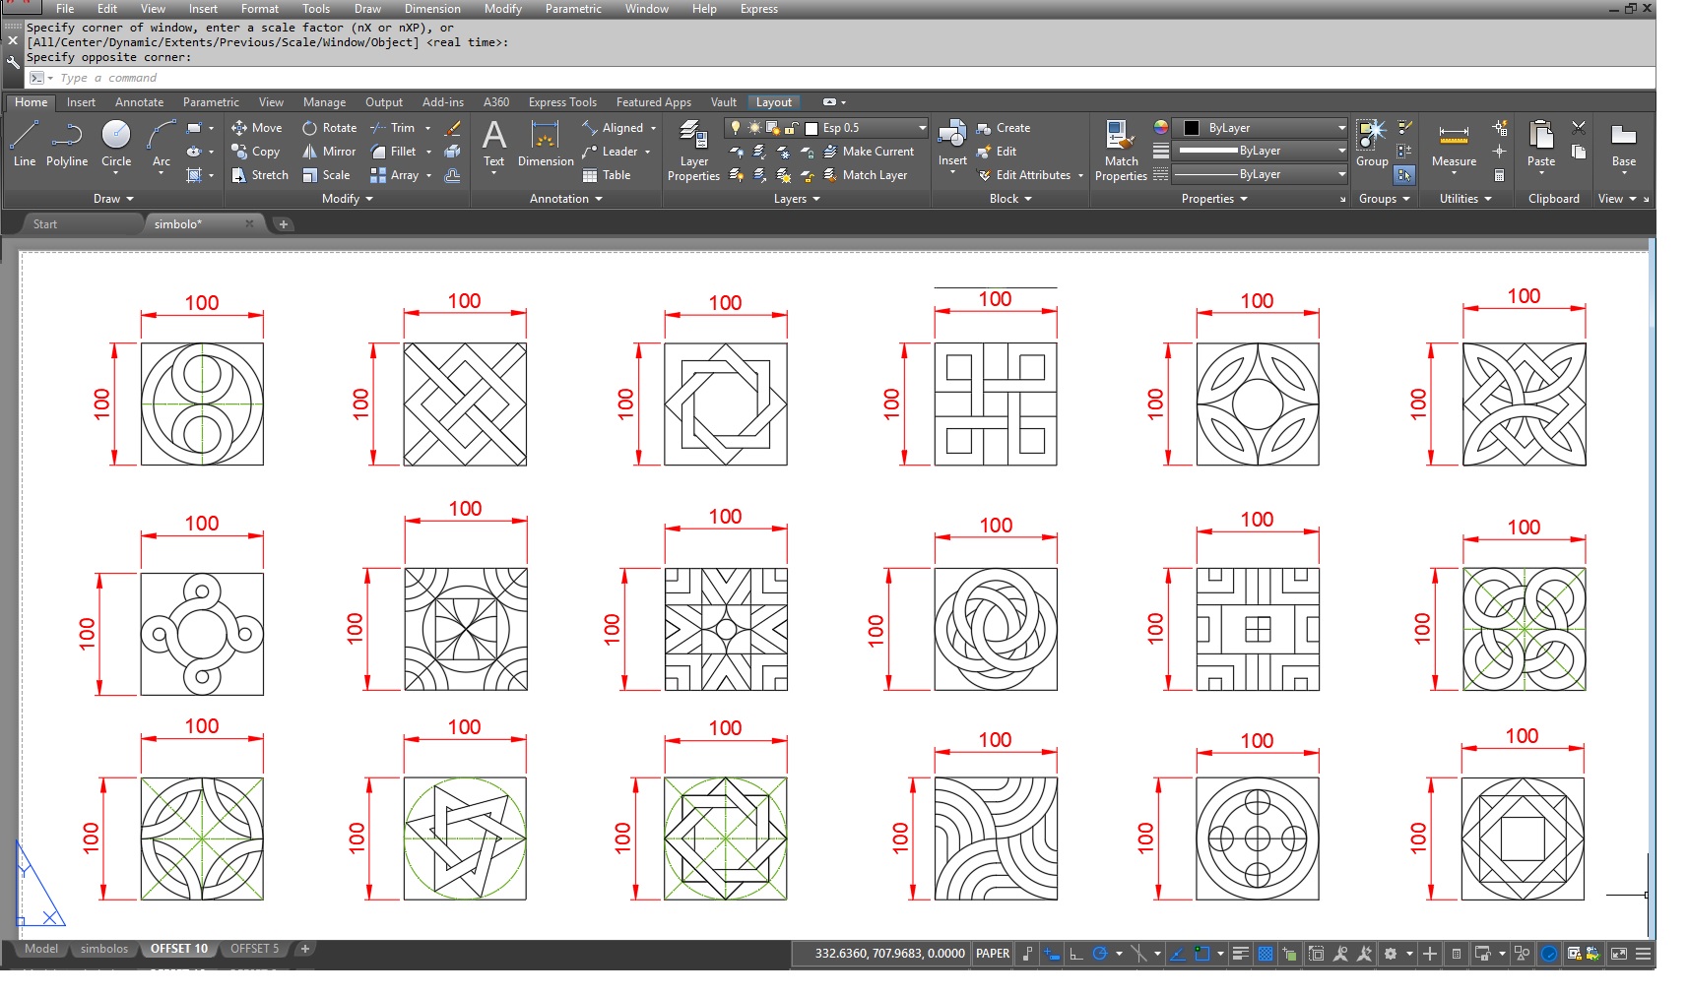Switch to the Annotate ribbon tab
Viewport: 1688px width, 994px height.
coord(139,102)
